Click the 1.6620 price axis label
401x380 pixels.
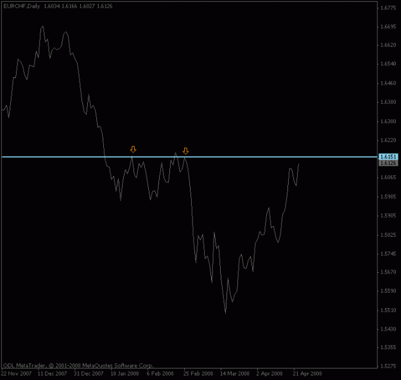(388, 45)
